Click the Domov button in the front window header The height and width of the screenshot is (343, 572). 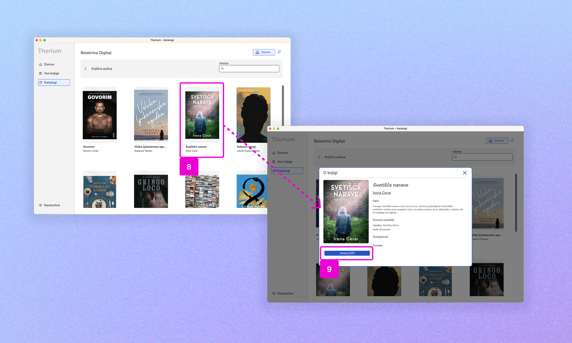497,141
